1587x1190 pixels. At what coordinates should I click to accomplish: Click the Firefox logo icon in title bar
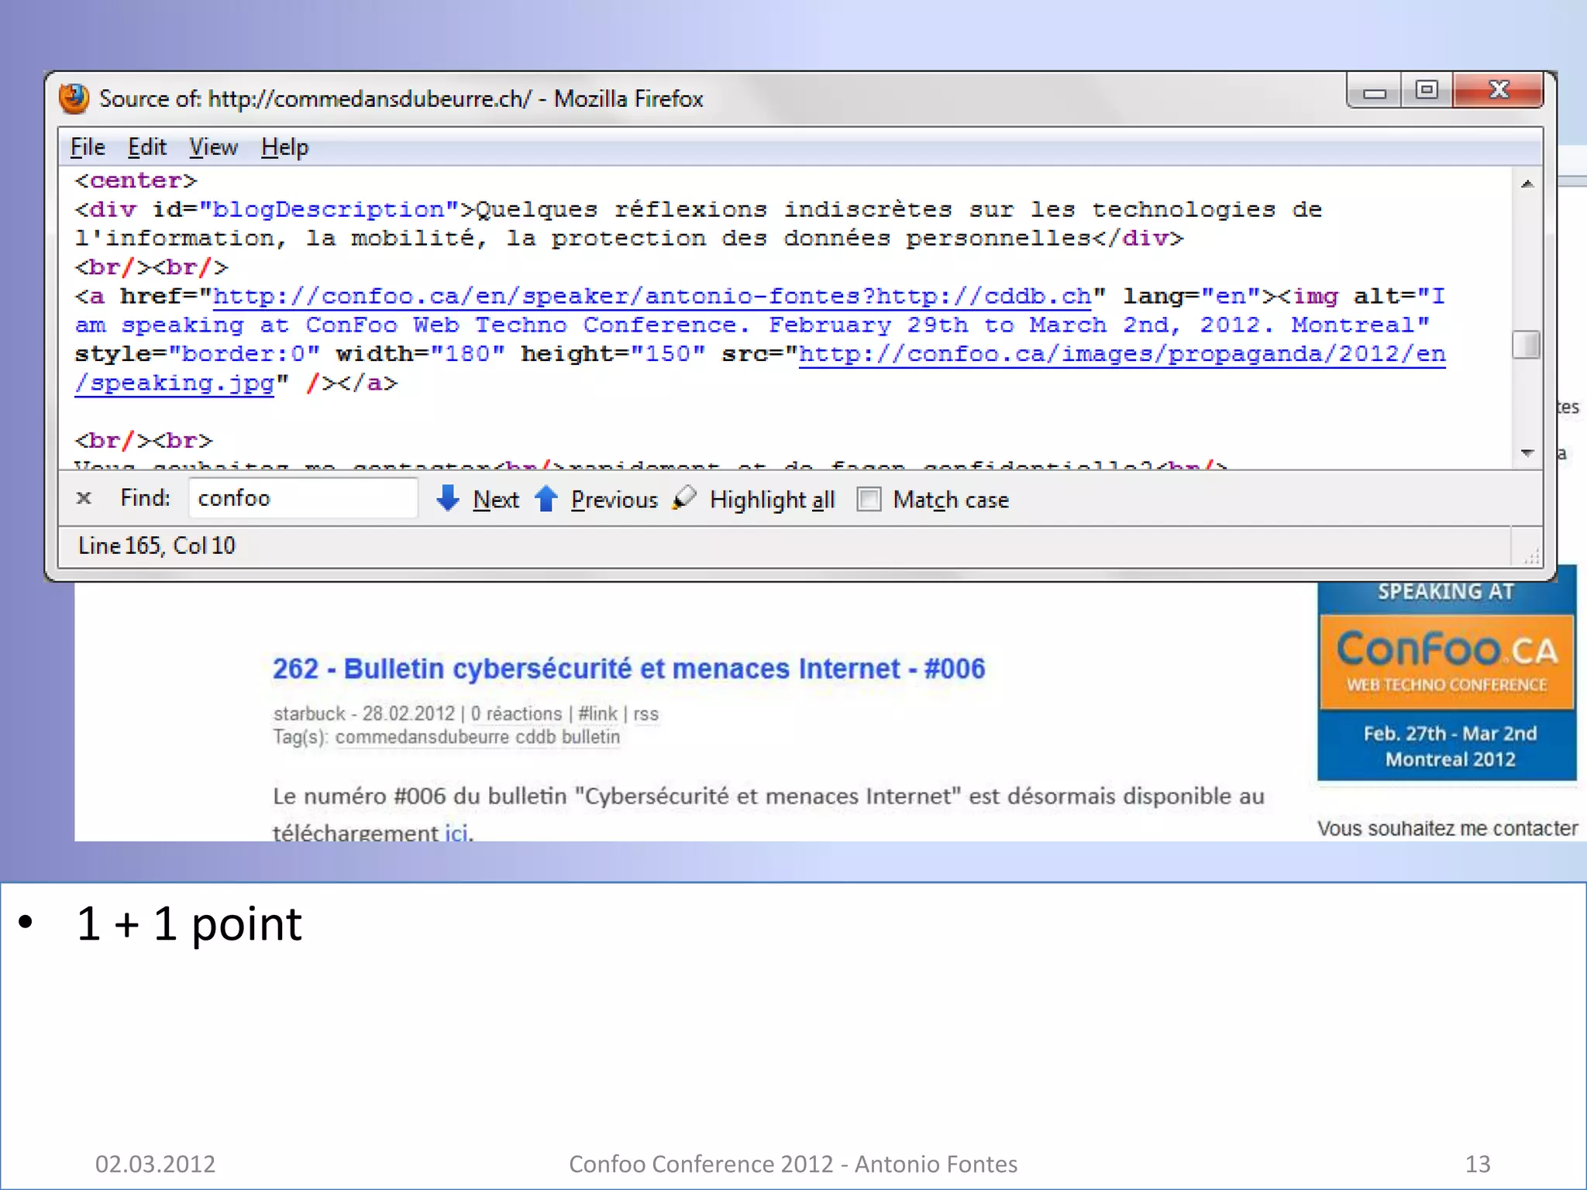(74, 98)
